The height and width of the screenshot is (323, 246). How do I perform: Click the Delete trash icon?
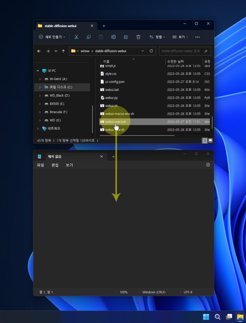point(138,37)
